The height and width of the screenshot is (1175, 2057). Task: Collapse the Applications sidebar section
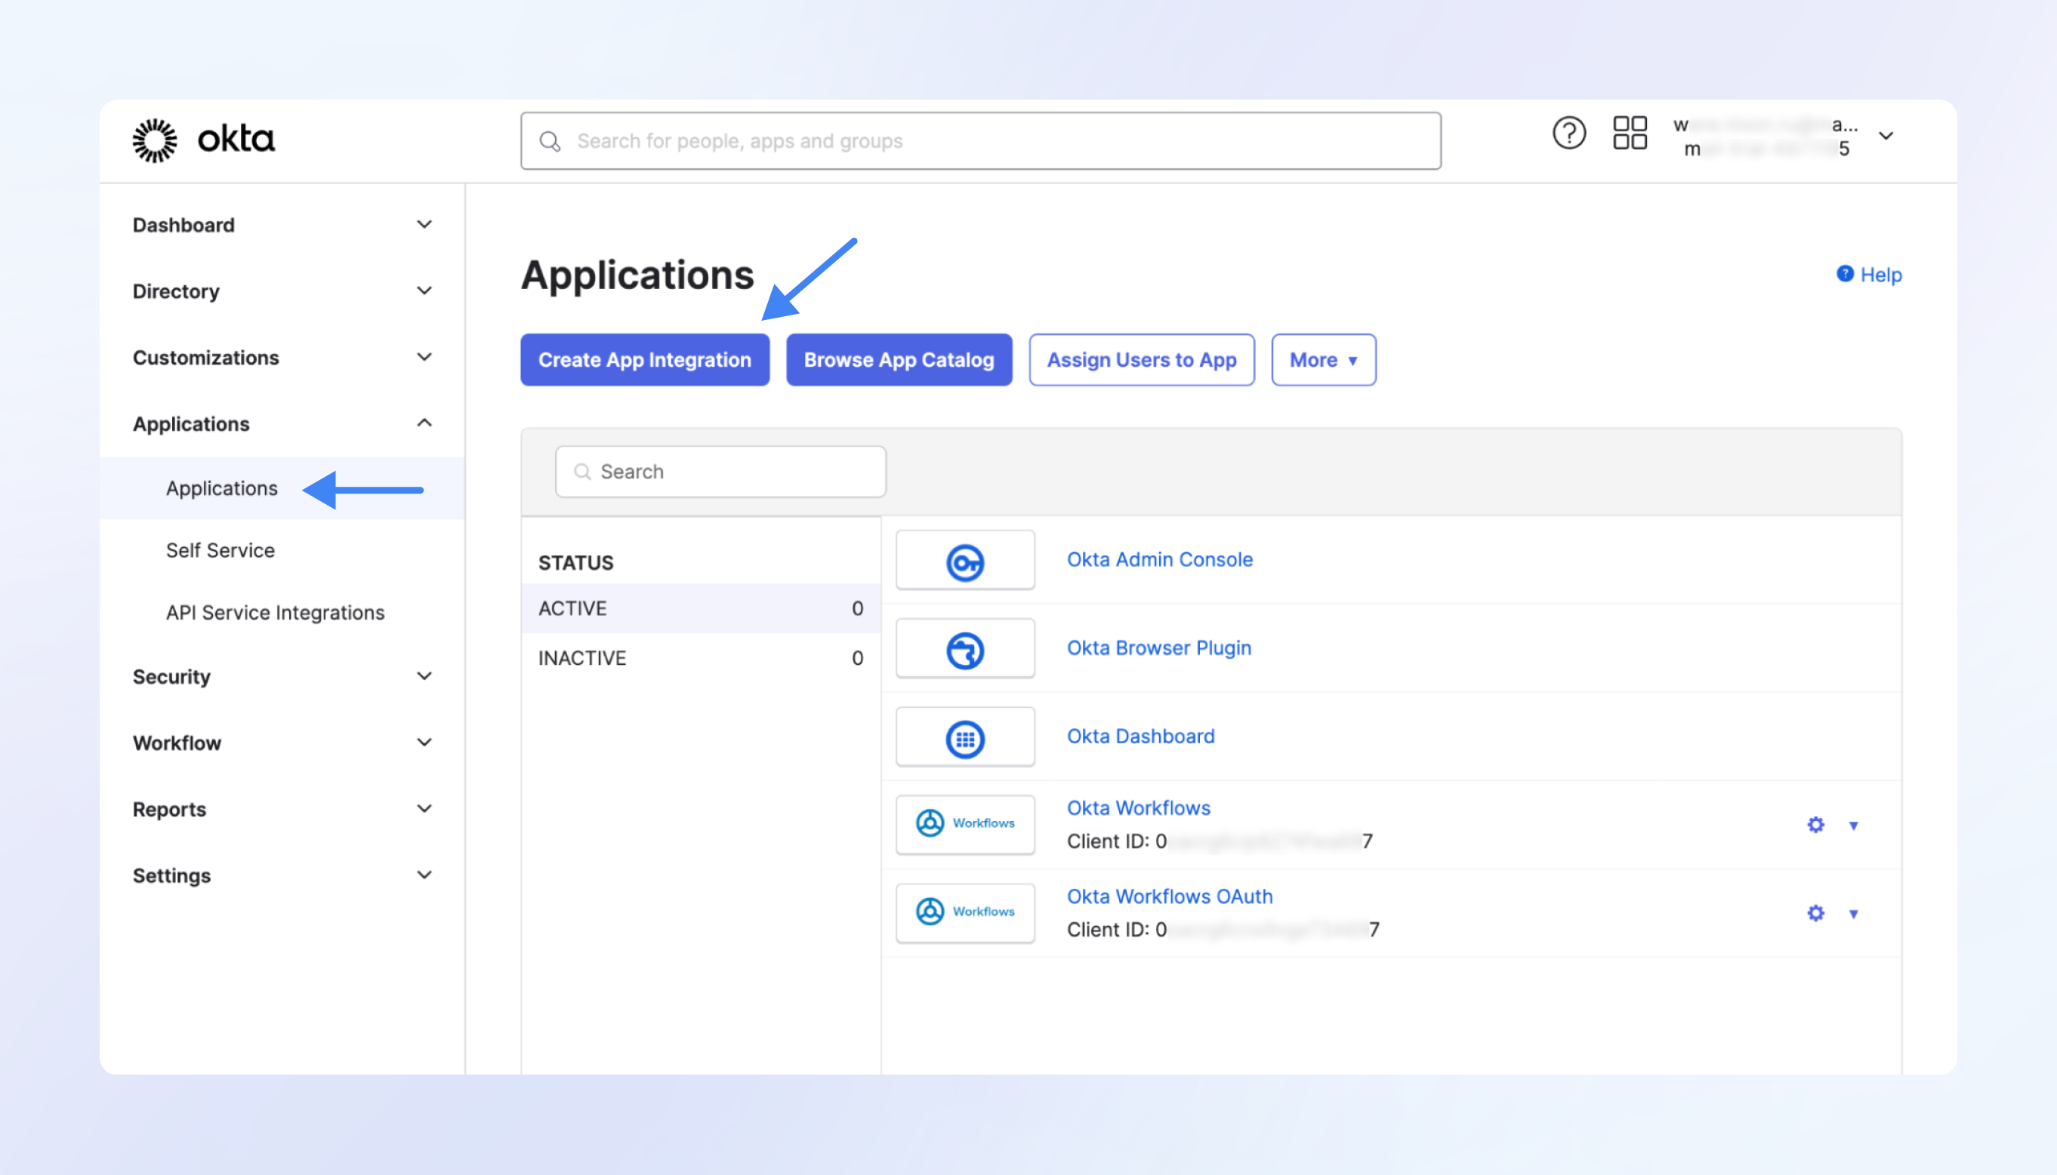click(x=424, y=423)
